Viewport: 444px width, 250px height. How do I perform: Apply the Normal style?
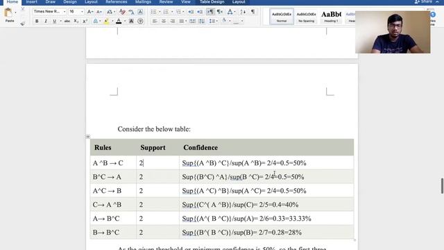coord(282,17)
